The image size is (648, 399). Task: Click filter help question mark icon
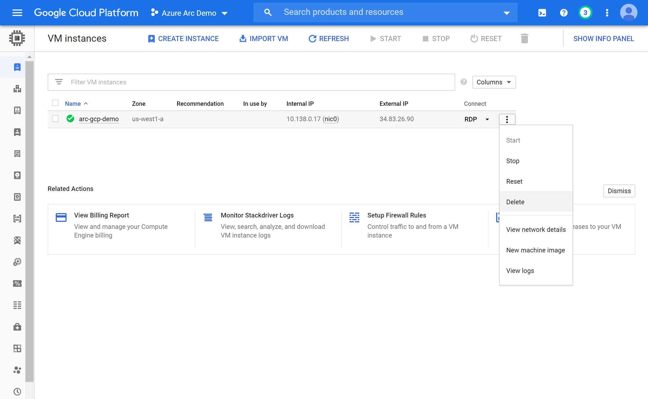point(464,82)
